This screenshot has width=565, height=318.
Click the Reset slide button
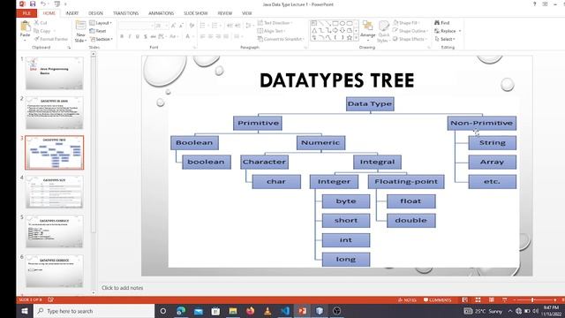click(x=98, y=31)
